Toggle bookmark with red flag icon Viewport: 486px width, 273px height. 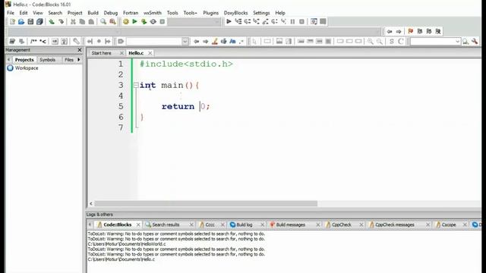click(x=411, y=31)
